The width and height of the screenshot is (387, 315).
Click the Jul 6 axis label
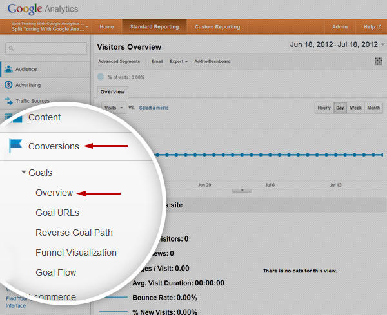click(270, 185)
